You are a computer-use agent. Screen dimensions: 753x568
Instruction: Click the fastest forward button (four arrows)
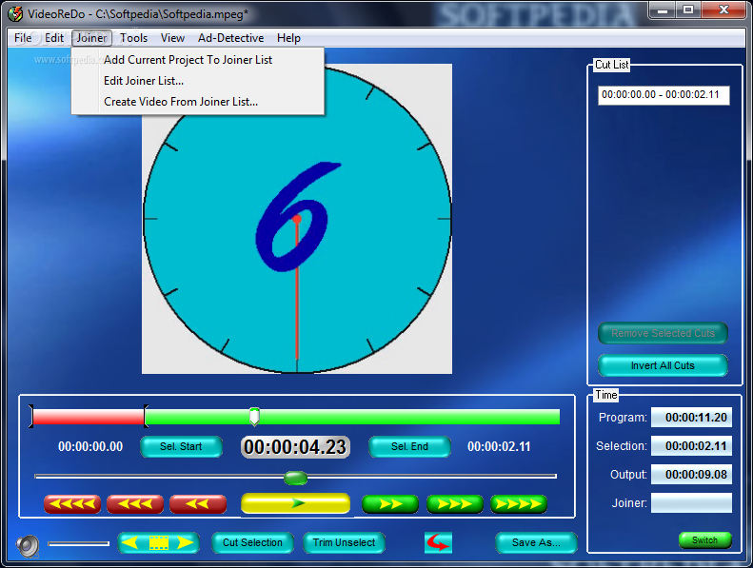pyautogui.click(x=519, y=503)
